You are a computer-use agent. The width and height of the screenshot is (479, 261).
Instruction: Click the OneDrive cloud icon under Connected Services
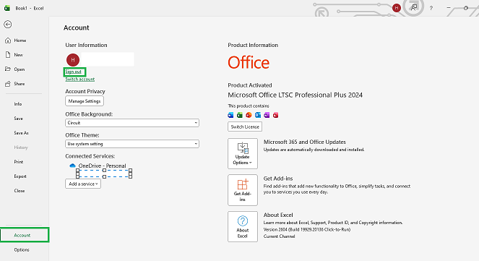tap(72, 166)
